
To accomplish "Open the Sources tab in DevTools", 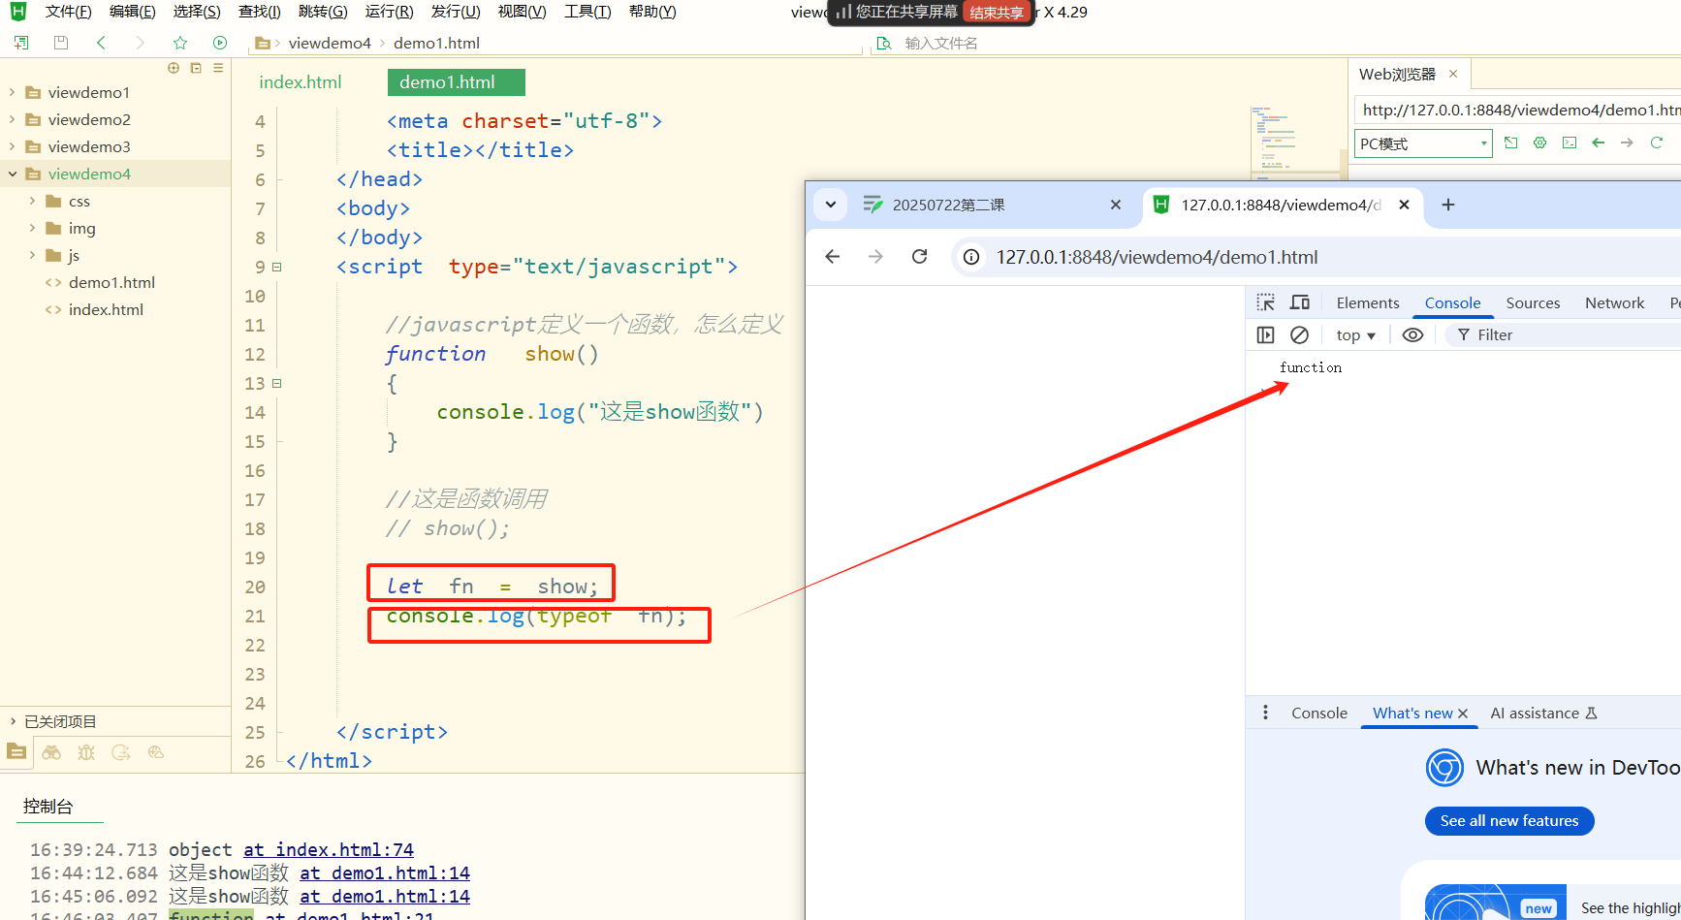I will [1532, 302].
